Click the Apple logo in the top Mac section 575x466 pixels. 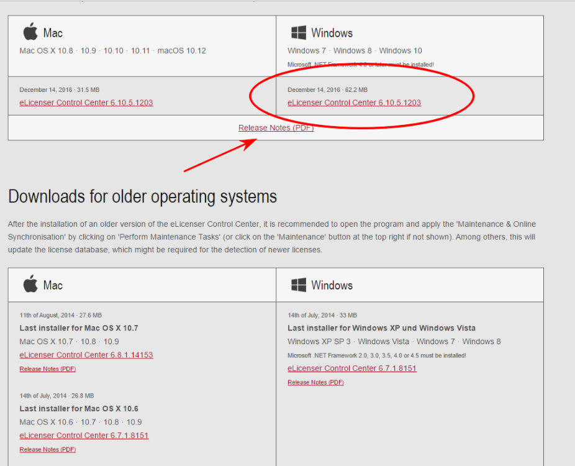(30, 31)
